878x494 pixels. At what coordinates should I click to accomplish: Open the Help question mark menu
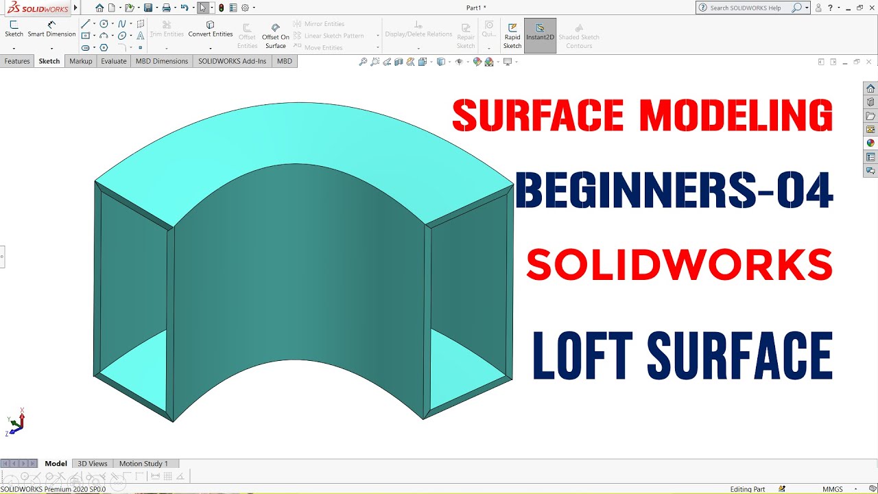(x=830, y=8)
